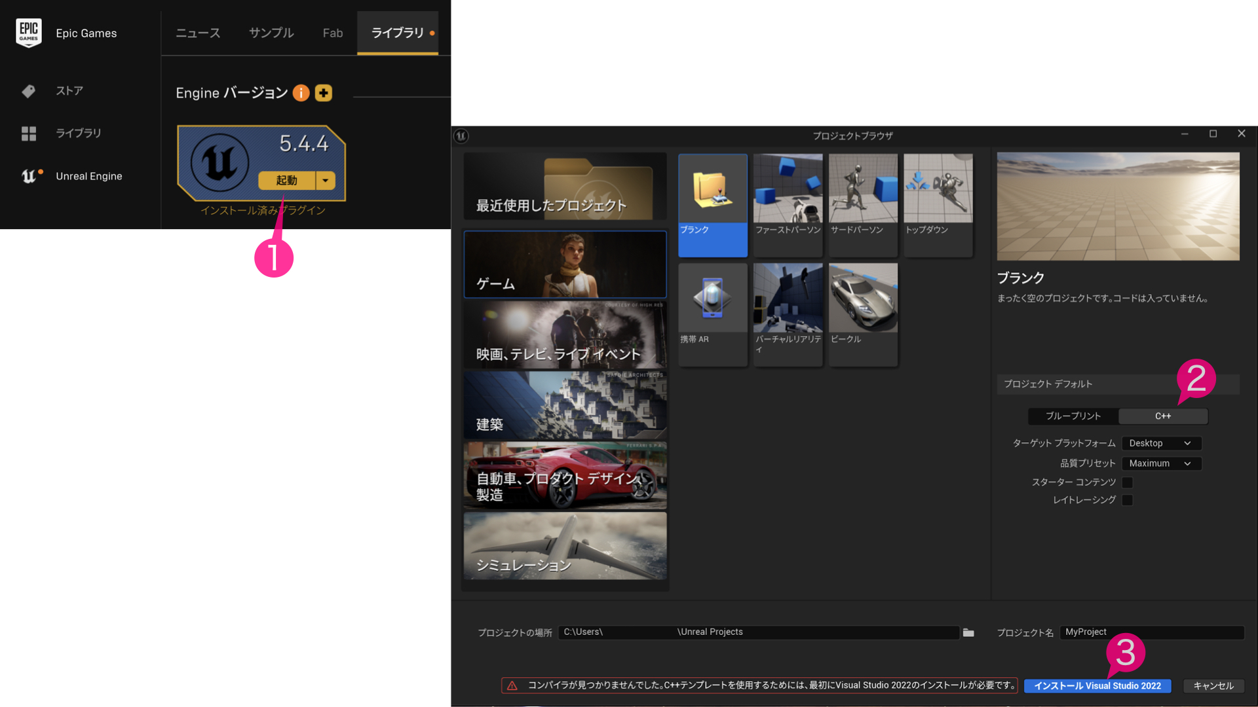
Task: Select the 建築 project category
Action: click(x=565, y=405)
